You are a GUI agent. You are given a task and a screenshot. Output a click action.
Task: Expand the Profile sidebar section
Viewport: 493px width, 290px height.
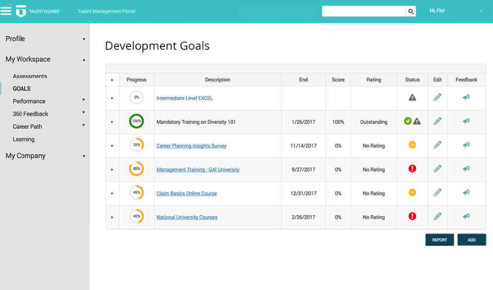84,39
